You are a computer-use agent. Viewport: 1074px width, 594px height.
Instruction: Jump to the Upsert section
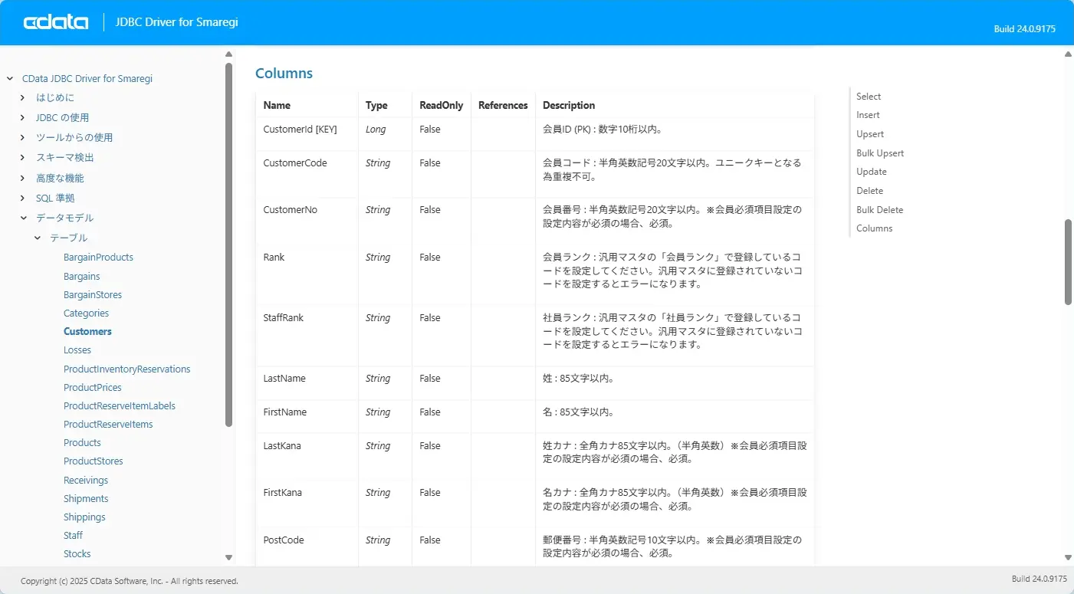click(x=870, y=134)
